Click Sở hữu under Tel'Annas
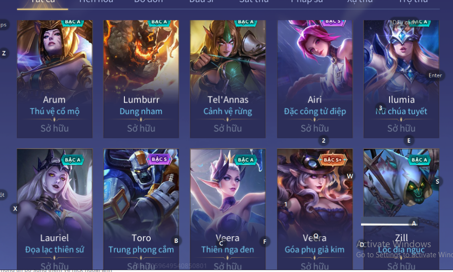This screenshot has height=272, width=453. [x=227, y=128]
